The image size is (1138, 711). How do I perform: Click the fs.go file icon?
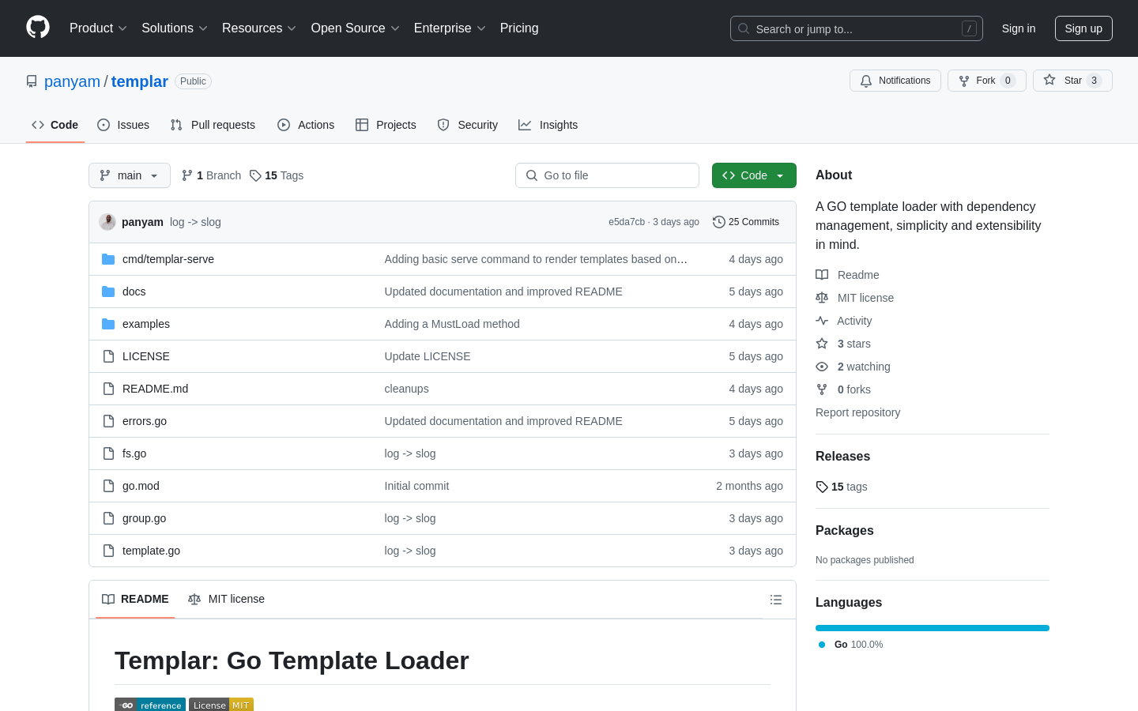tap(108, 453)
